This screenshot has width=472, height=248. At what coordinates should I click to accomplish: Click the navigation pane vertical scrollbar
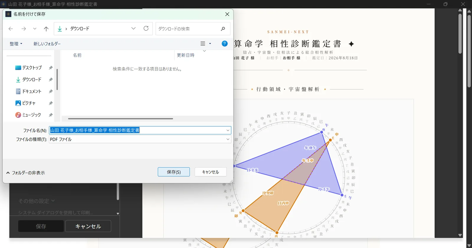(x=57, y=80)
